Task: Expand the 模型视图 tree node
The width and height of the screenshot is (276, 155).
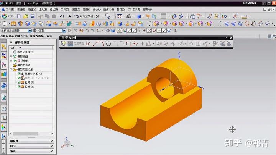Action: 11,56
